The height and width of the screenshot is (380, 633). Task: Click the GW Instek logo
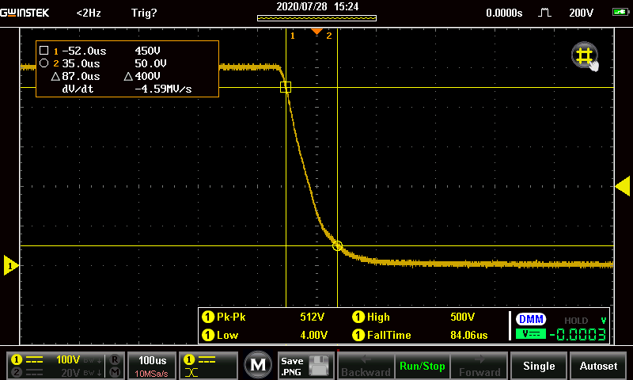point(25,13)
